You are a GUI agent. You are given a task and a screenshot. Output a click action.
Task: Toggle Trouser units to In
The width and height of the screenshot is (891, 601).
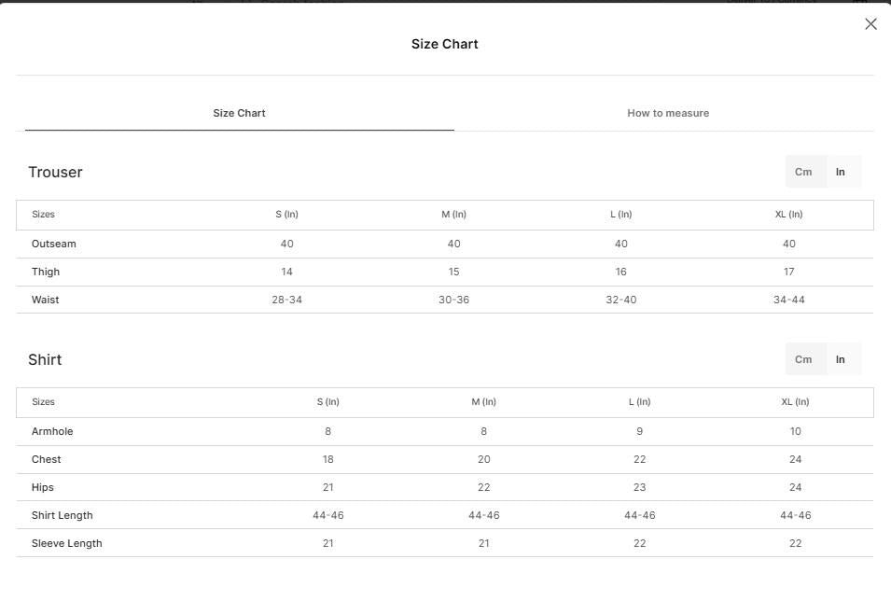point(840,172)
